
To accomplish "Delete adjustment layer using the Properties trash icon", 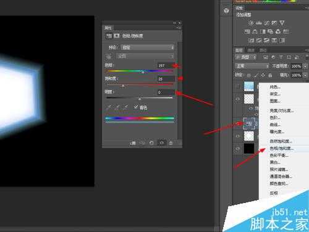I will coord(171,143).
